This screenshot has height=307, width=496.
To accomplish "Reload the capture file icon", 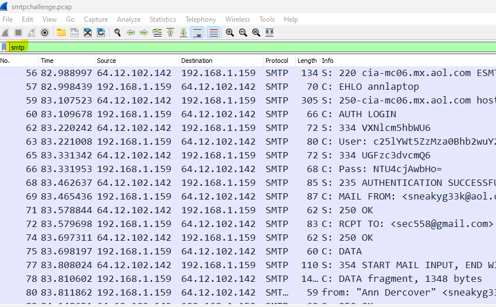I will point(101,33).
